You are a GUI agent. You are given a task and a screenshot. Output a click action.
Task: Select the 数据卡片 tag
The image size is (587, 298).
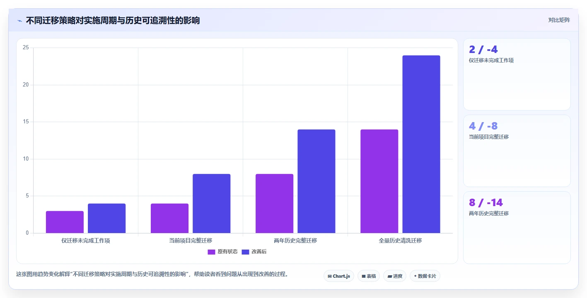pos(425,276)
